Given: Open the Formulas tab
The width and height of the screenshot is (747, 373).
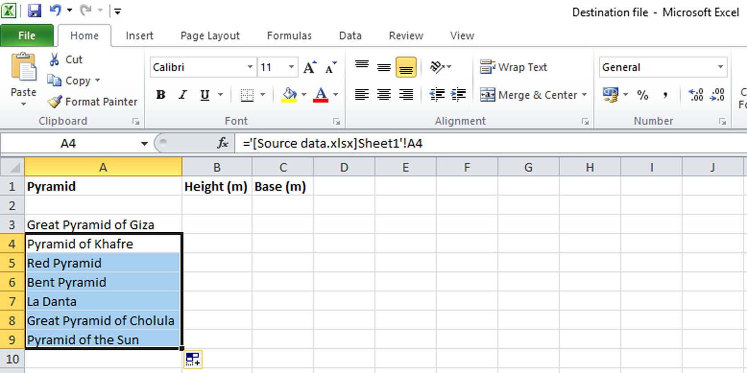Looking at the screenshot, I should tap(289, 36).
